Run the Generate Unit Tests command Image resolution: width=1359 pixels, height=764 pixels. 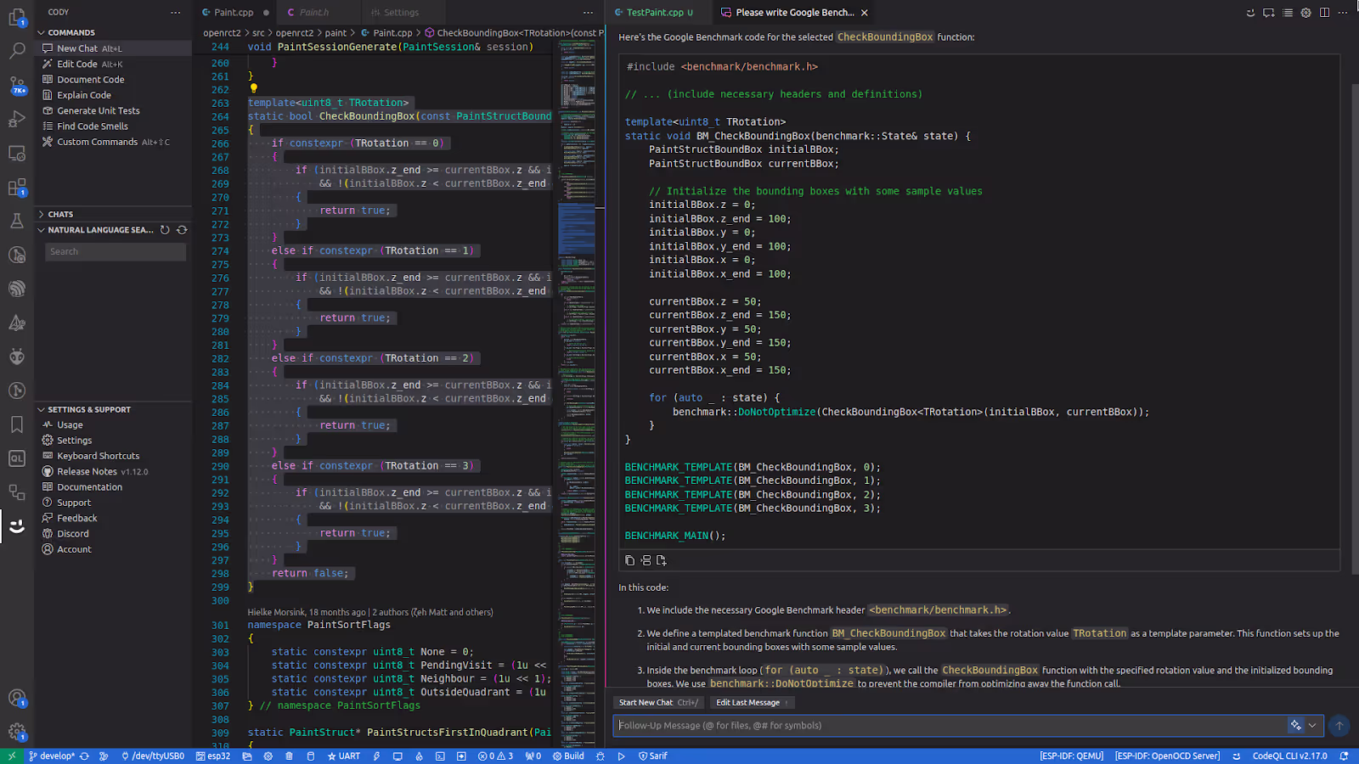[114, 110]
